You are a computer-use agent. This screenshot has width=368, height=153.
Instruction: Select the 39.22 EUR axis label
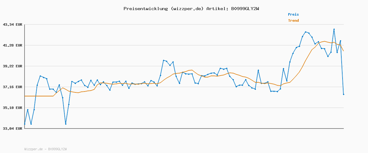[x=13, y=66]
